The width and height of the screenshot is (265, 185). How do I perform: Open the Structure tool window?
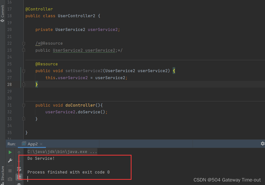click(x=2, y=175)
